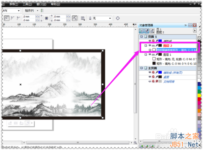This screenshot has height=150, width=203.
Task: Select the chamfered corner type icon
Action: point(18,18)
